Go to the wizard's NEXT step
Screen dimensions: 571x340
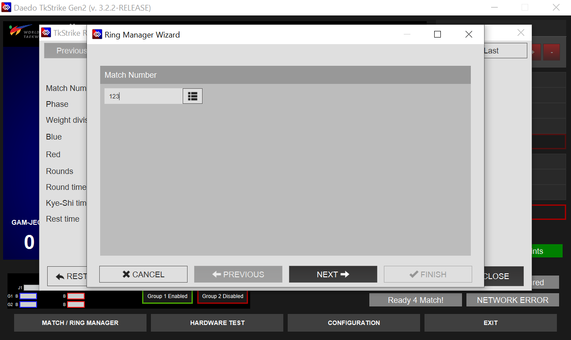point(333,274)
